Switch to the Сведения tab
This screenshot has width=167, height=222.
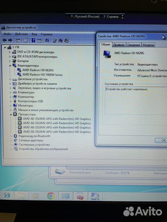tap(134, 45)
